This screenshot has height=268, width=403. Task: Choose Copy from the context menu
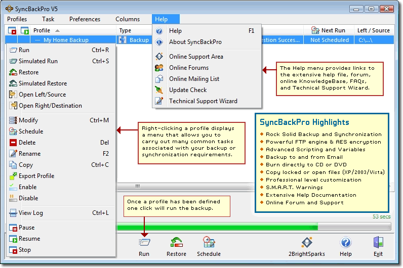[61, 165]
